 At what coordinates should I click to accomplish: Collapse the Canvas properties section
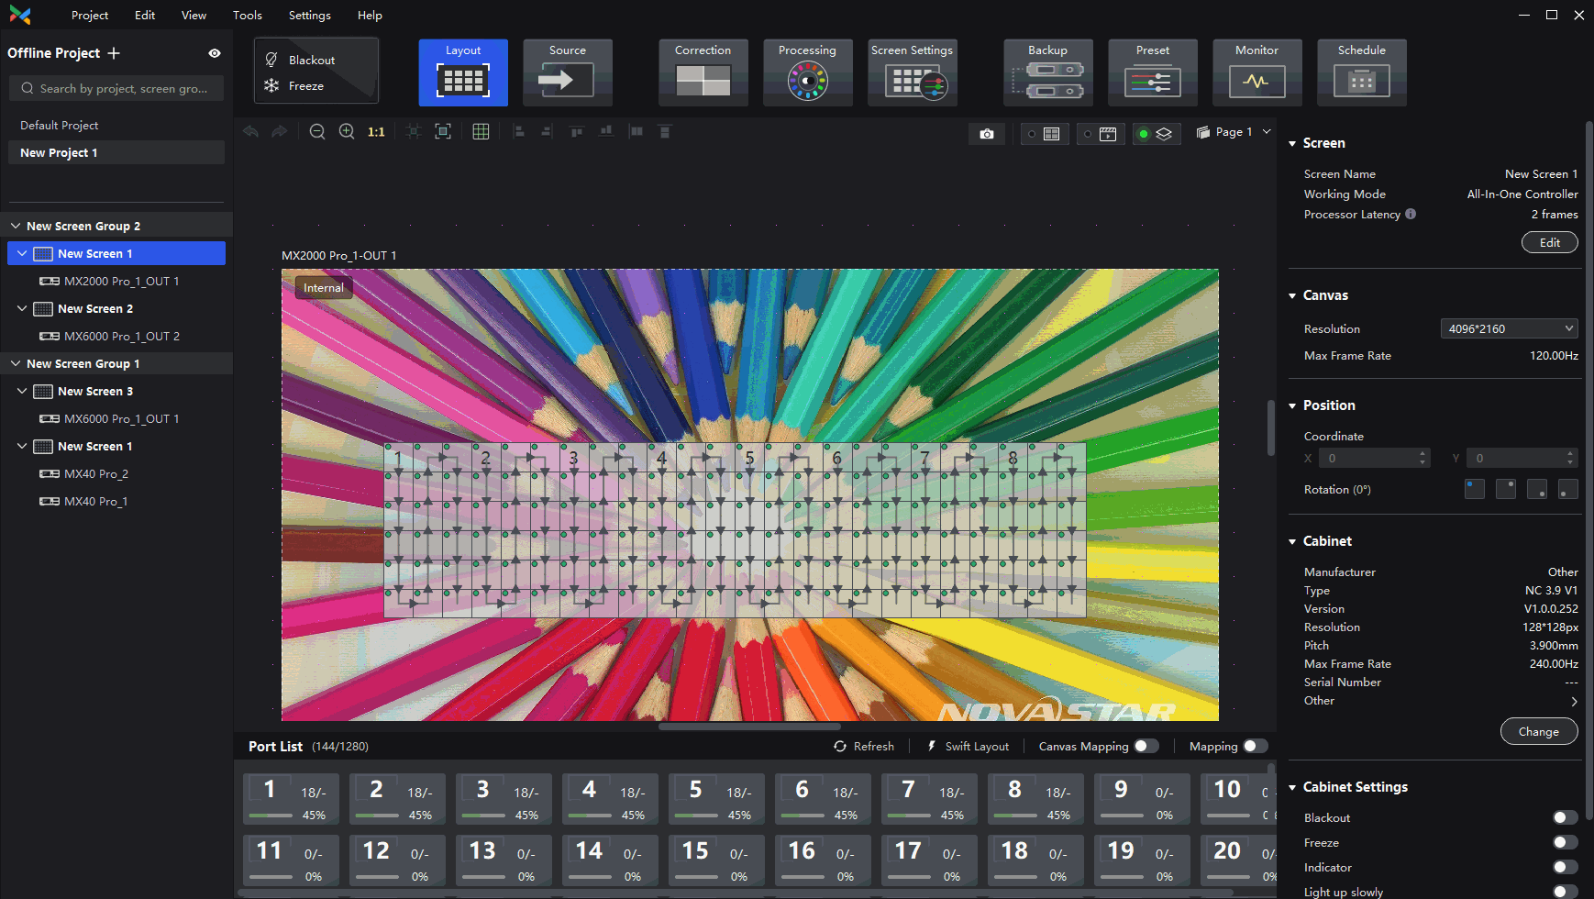[x=1292, y=296]
